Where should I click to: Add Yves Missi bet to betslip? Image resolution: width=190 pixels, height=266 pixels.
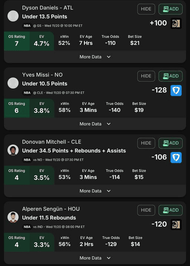point(170,76)
